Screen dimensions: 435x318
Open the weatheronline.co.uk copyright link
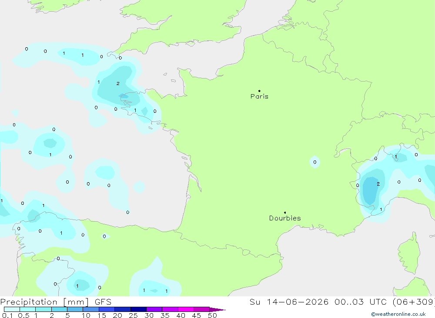click(x=398, y=314)
